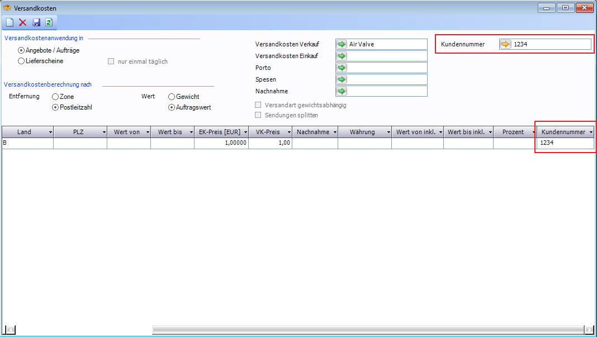Open the Land column filter dropdown
Screen dimensions: 597x337
point(50,132)
